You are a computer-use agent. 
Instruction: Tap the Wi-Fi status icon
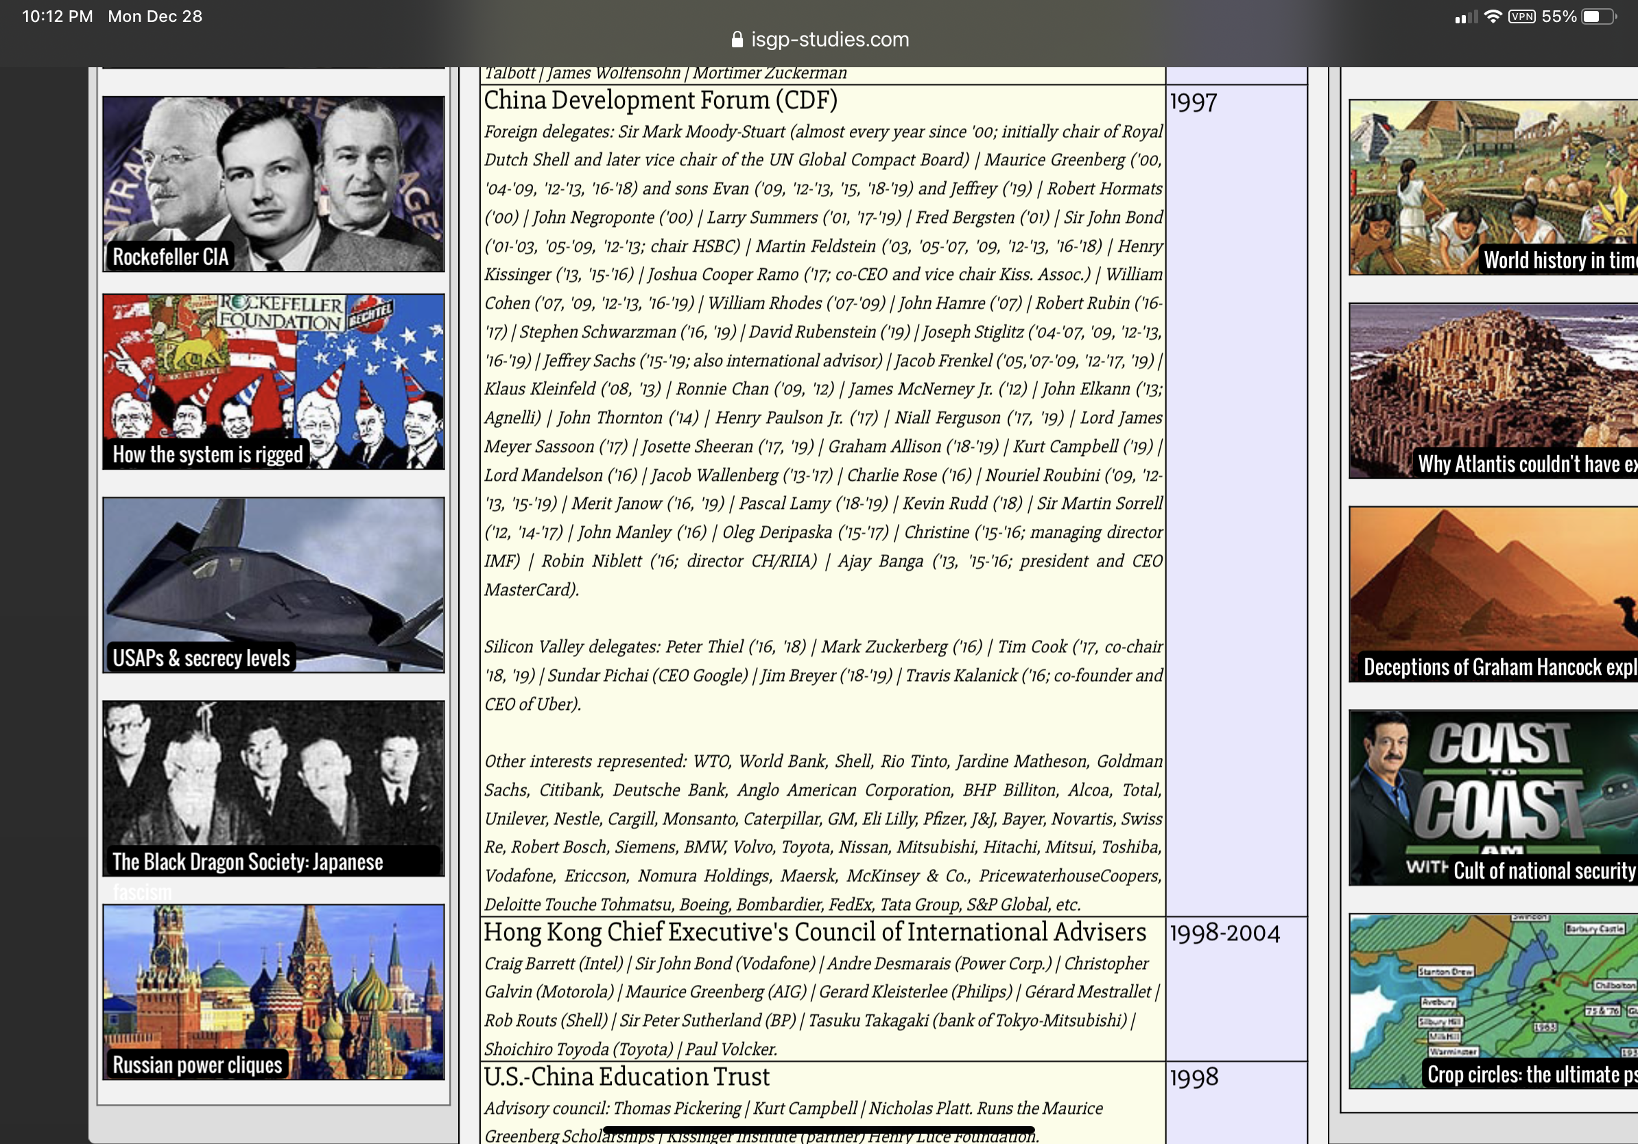point(1493,16)
